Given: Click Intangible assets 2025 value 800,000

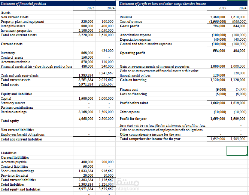Looking at the screenshot, I should pyautogui.click(x=87, y=26).
